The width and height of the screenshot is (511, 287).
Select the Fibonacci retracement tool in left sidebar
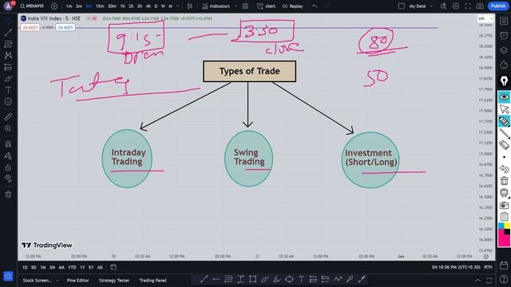8,44
